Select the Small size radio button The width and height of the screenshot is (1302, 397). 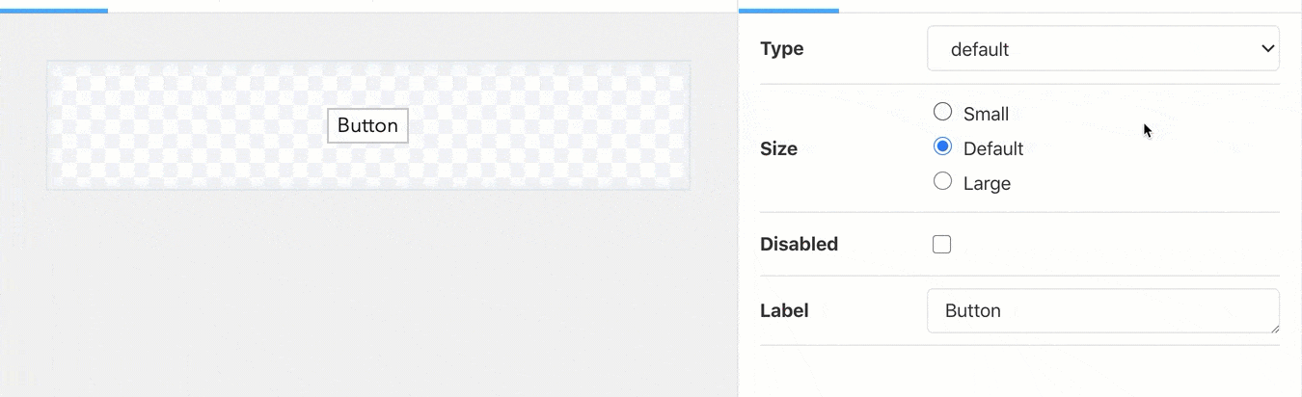point(943,112)
